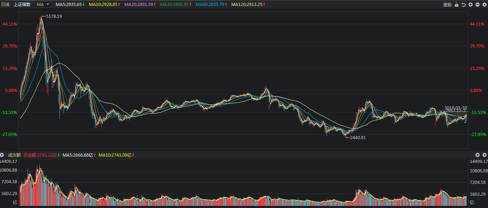Toggle the MA5 moving average line
The image size is (488, 208).
pos(70,5)
